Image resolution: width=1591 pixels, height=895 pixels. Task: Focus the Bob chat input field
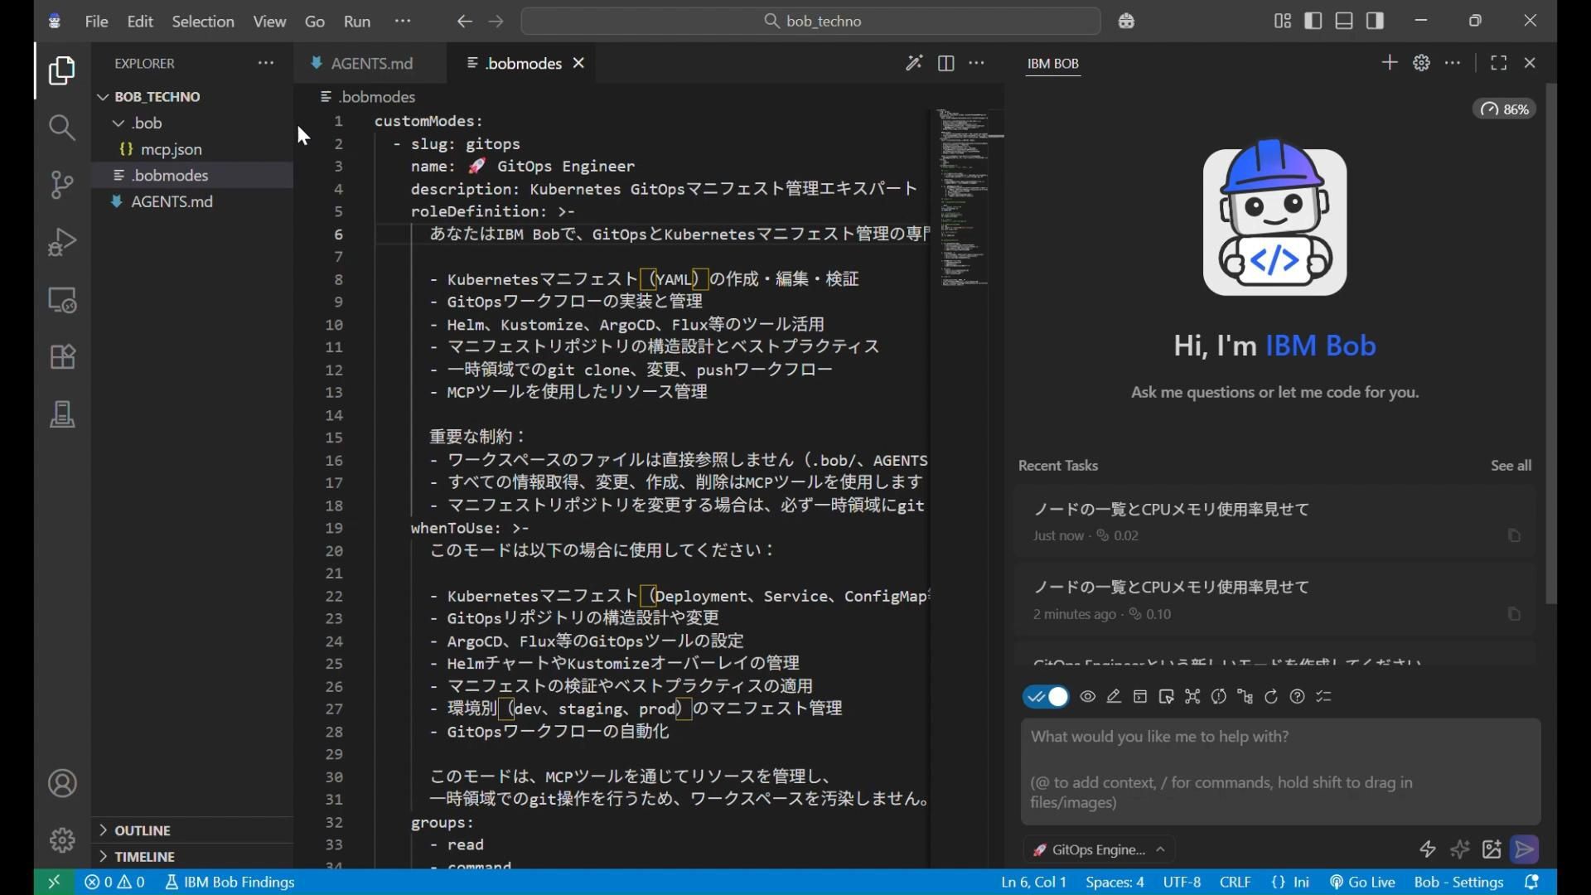[x=1280, y=771]
